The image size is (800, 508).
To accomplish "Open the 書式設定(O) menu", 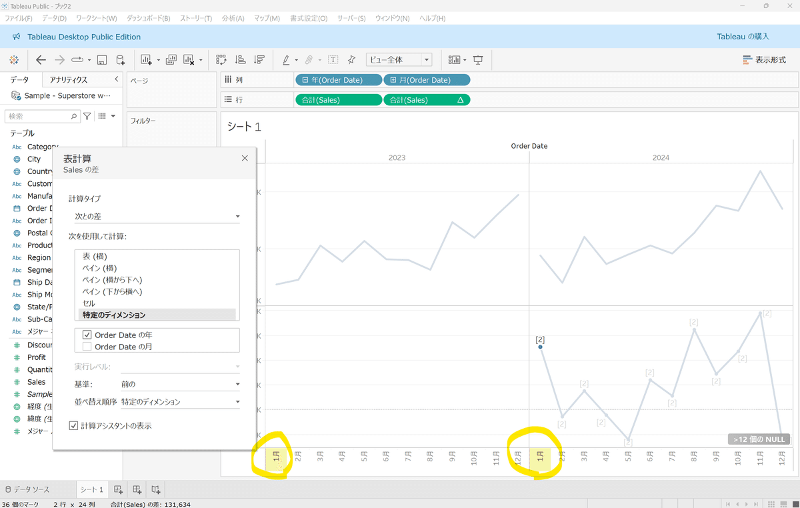I will click(x=309, y=18).
